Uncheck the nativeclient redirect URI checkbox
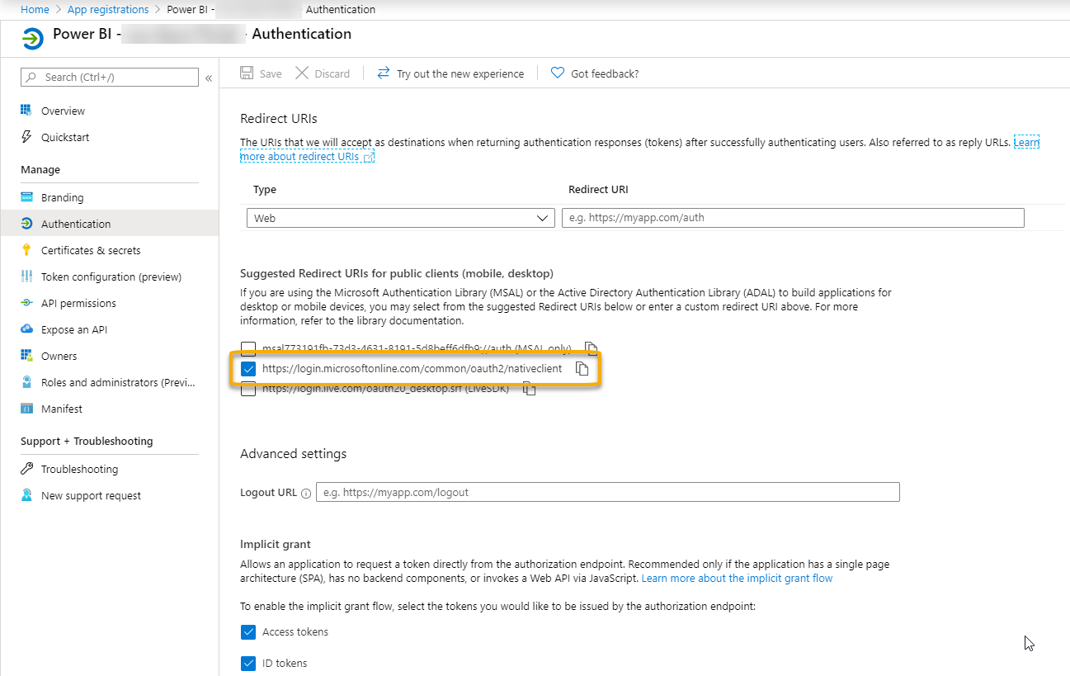Viewport: 1070px width, 676px height. click(248, 369)
